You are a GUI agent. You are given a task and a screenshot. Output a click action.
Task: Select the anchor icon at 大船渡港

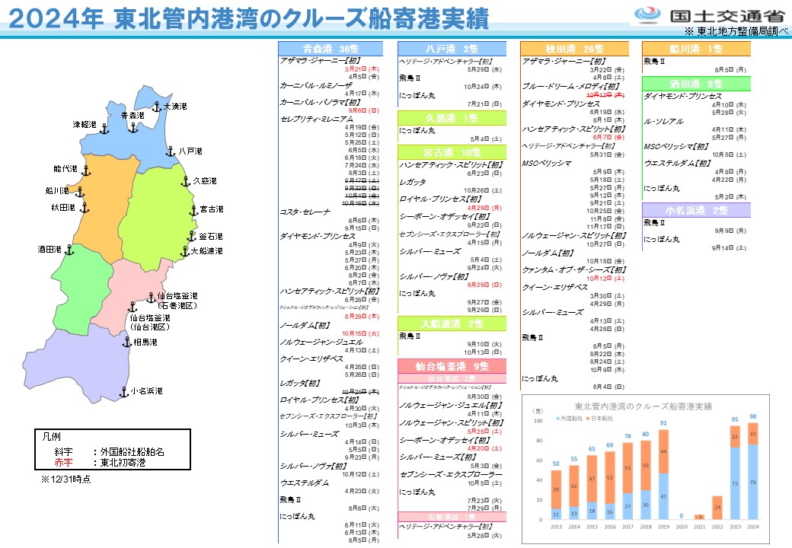tap(185, 251)
